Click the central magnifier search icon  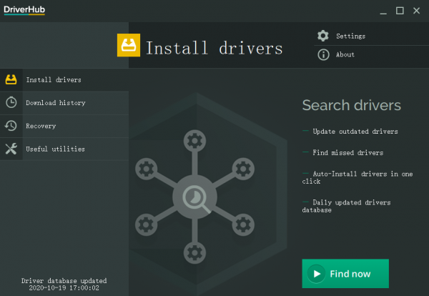(x=194, y=197)
